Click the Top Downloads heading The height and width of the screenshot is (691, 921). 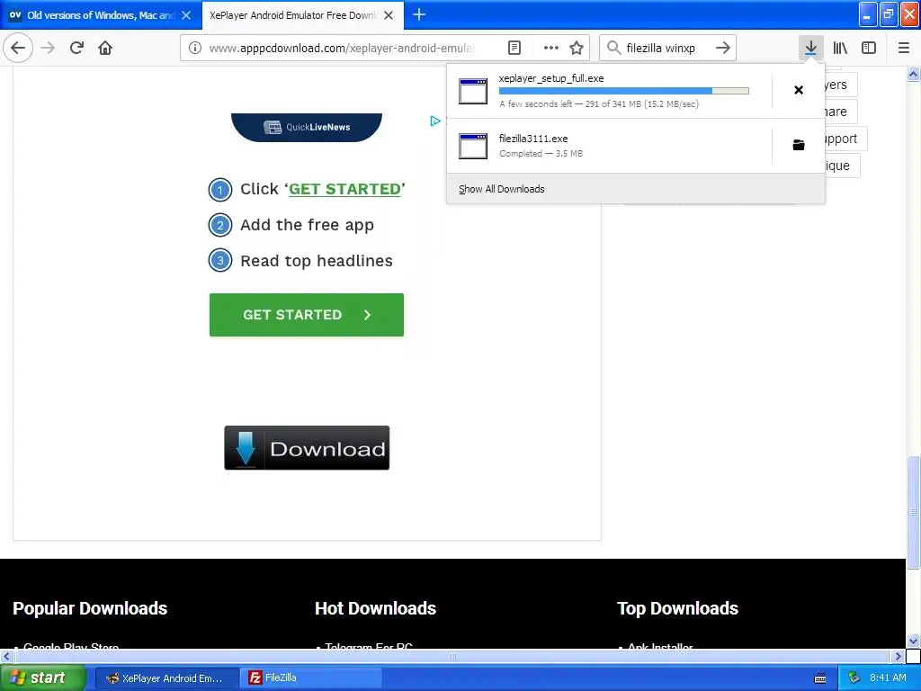coord(677,608)
